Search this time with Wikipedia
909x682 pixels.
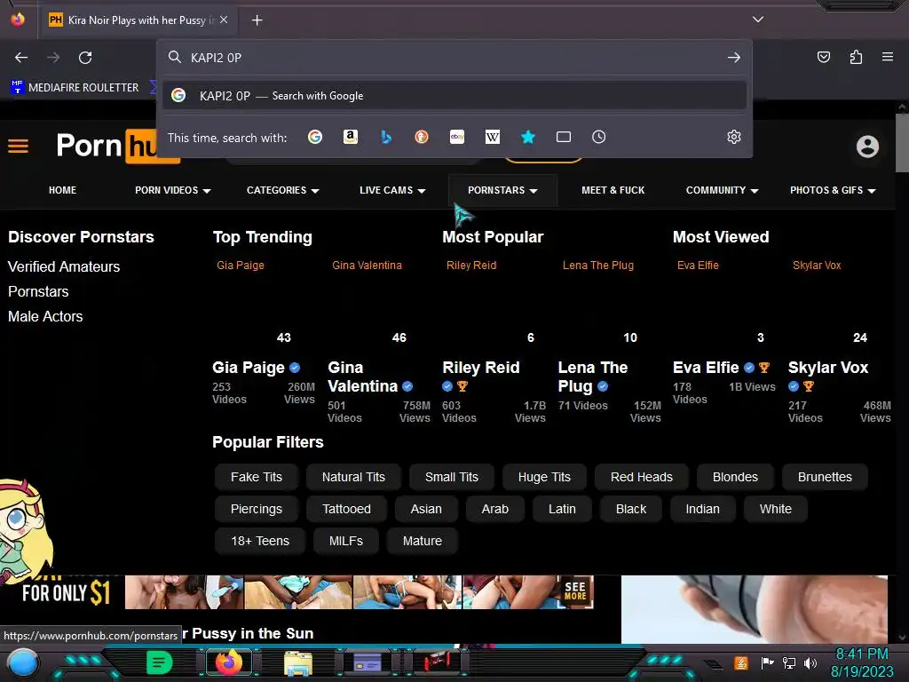click(x=492, y=137)
